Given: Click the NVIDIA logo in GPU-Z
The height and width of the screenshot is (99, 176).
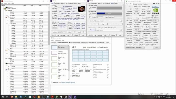Looking at the screenshot, I should click(155, 11).
